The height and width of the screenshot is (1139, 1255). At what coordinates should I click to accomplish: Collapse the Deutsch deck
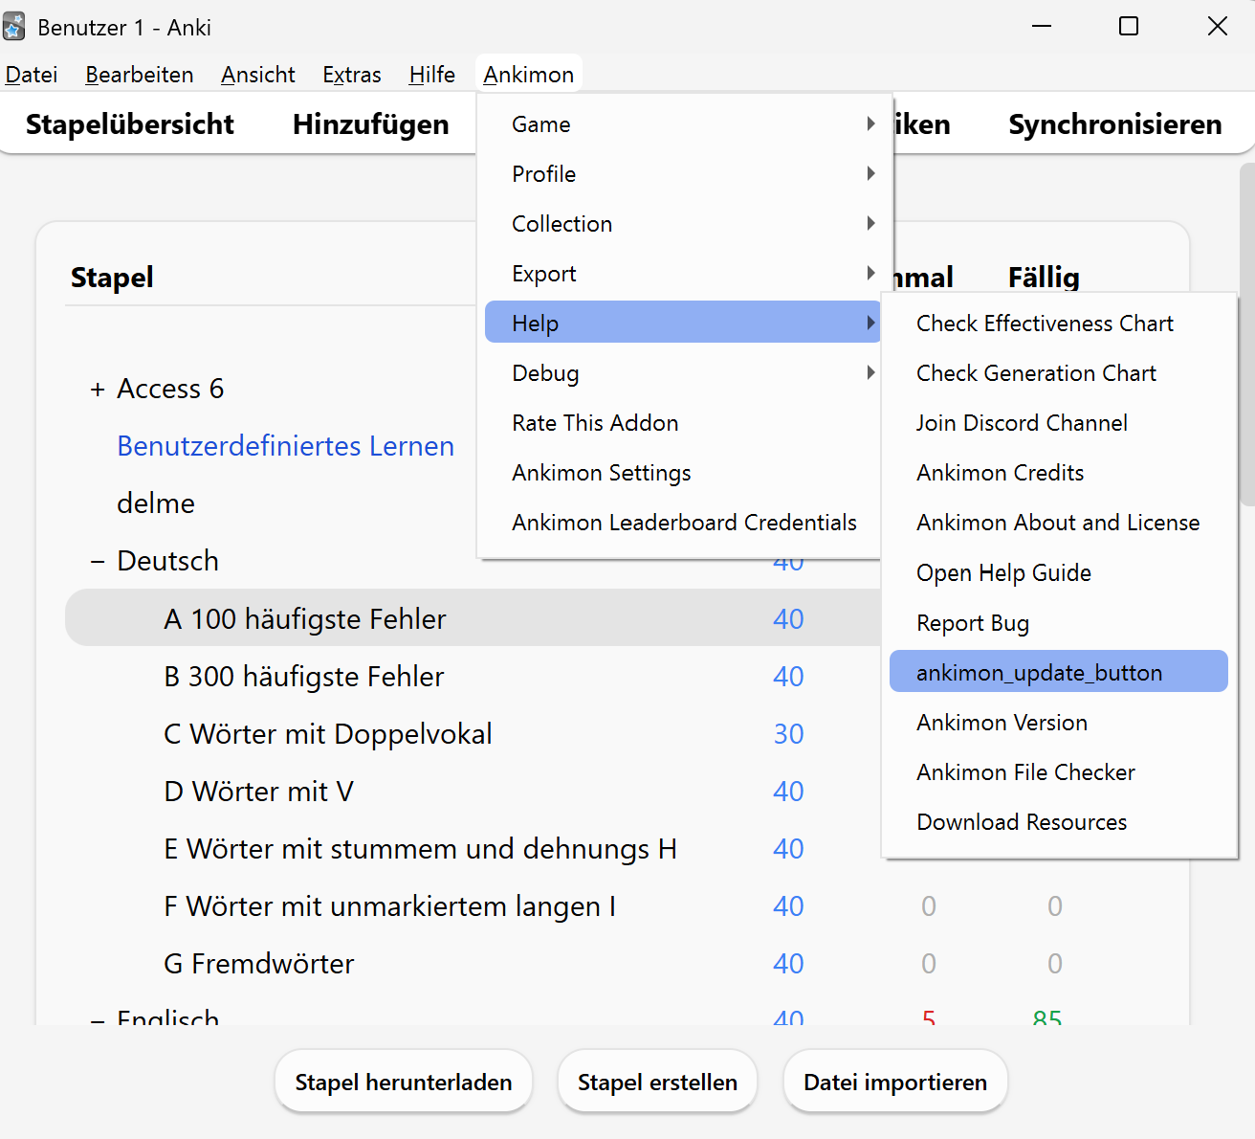97,562
